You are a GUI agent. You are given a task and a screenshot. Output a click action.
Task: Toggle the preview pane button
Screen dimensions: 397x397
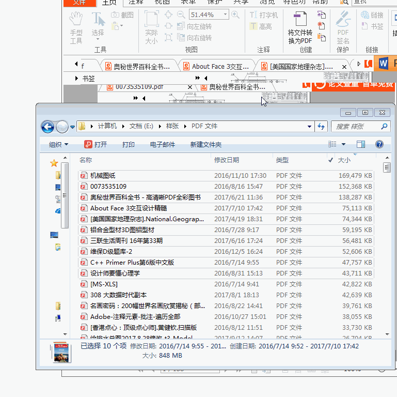pyautogui.click(x=360, y=144)
